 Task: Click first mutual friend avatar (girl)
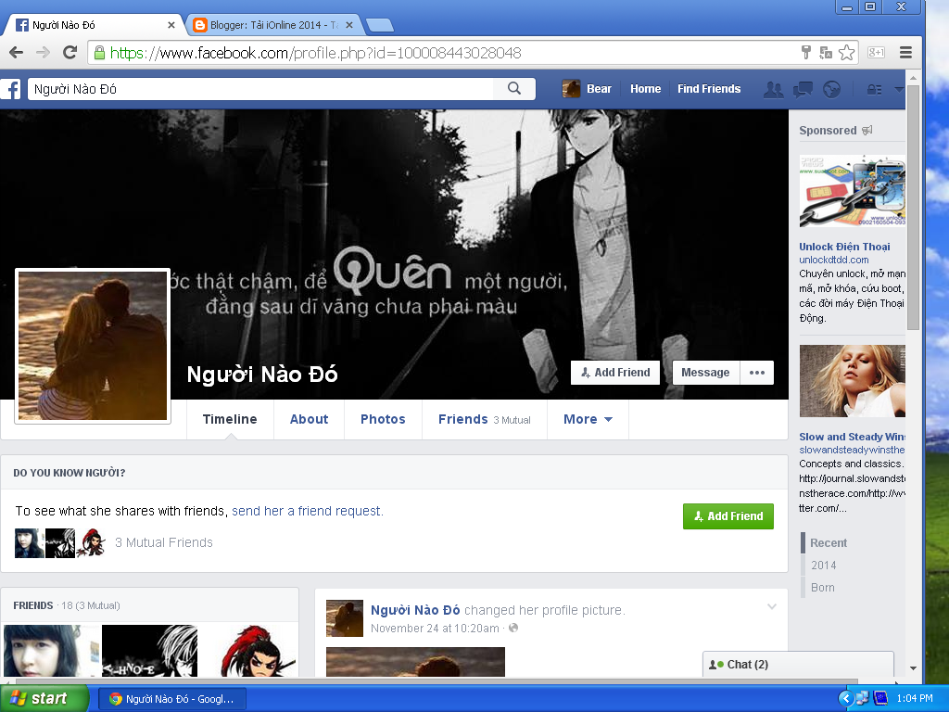pyautogui.click(x=29, y=543)
